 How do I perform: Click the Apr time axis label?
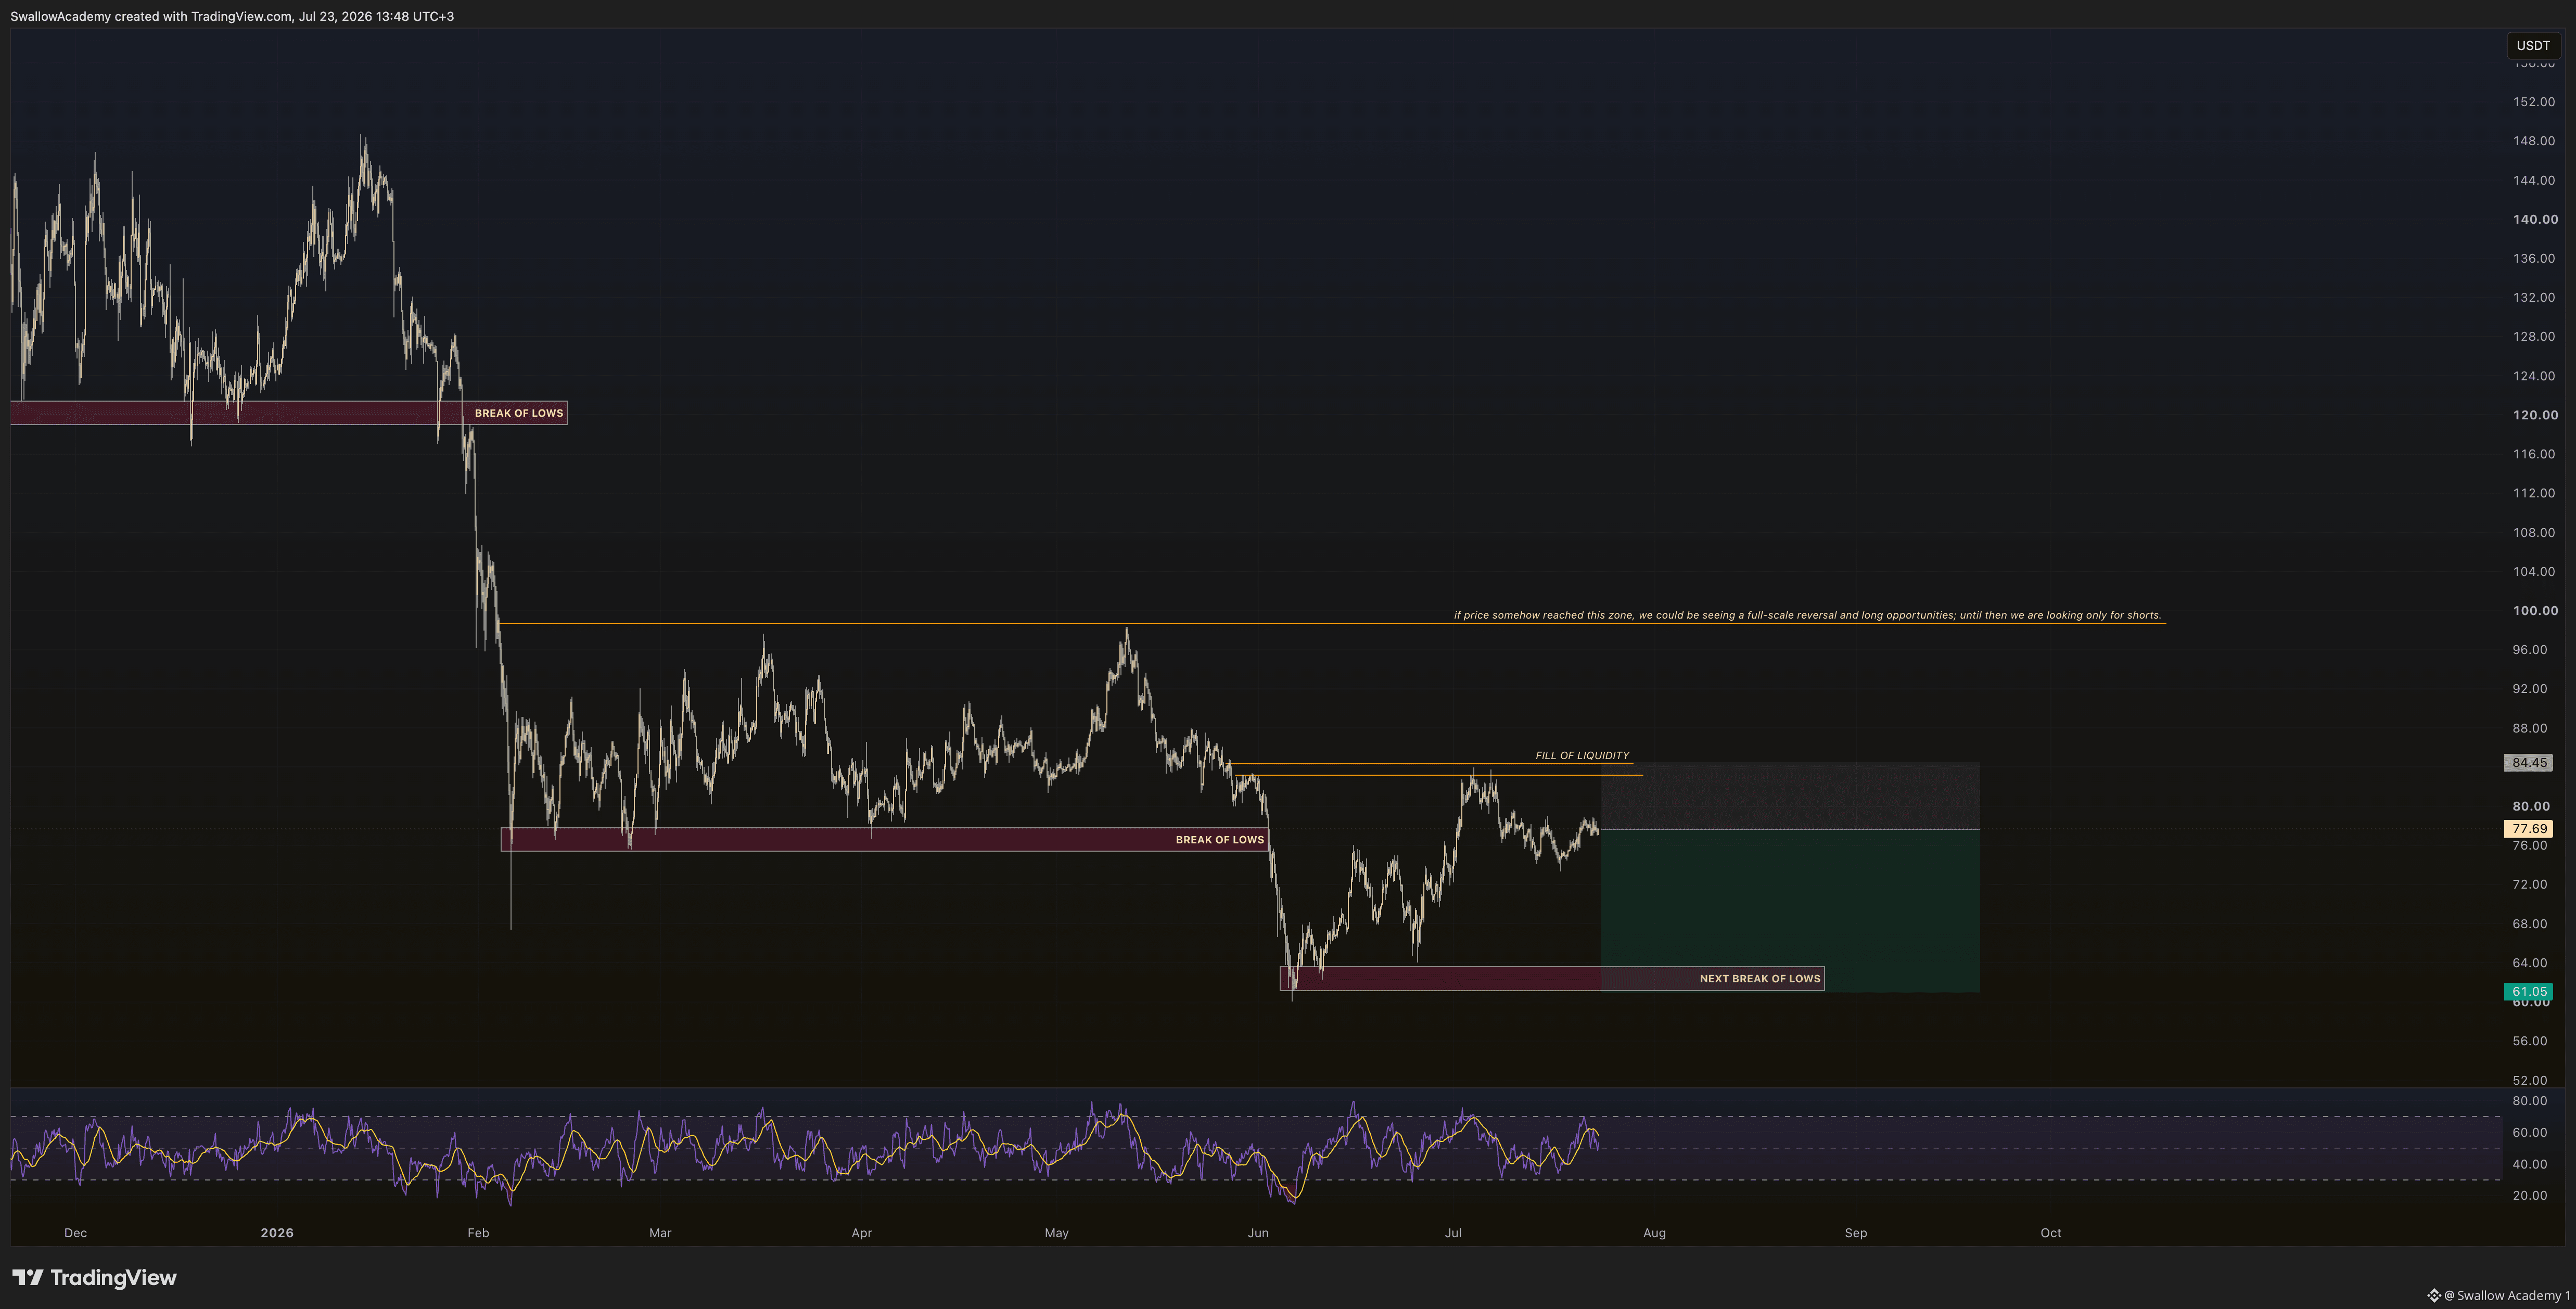click(861, 1233)
